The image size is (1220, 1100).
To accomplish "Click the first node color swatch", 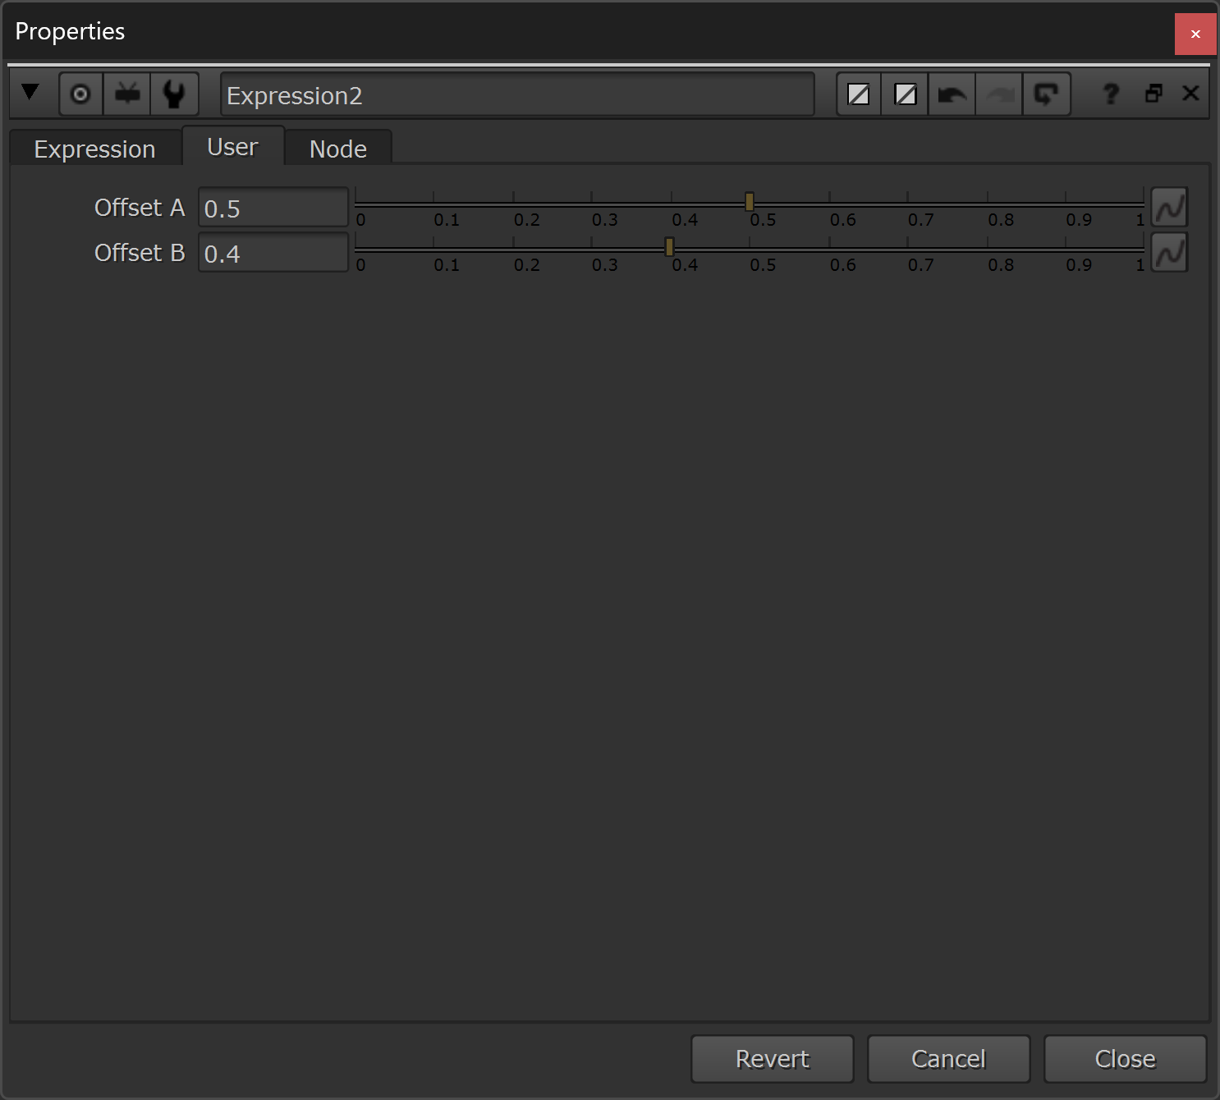I will 858,94.
